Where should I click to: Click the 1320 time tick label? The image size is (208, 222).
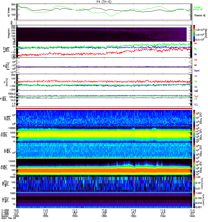click(133, 216)
